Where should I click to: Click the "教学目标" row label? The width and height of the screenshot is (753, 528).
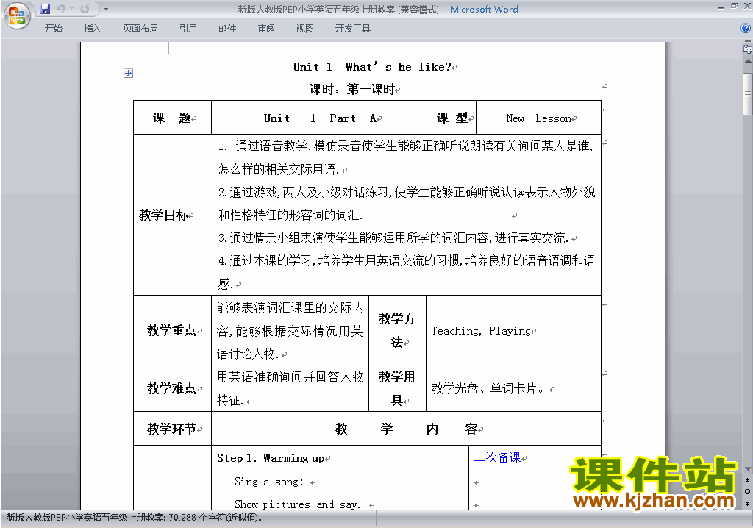tap(164, 215)
